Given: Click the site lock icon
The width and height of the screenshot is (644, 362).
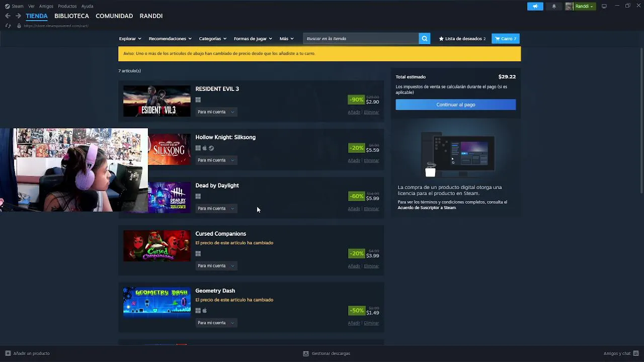Looking at the screenshot, I should coord(19,26).
